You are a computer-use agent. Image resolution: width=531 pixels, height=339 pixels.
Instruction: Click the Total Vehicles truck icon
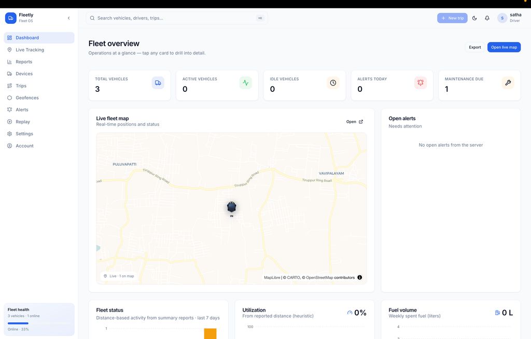pos(158,83)
